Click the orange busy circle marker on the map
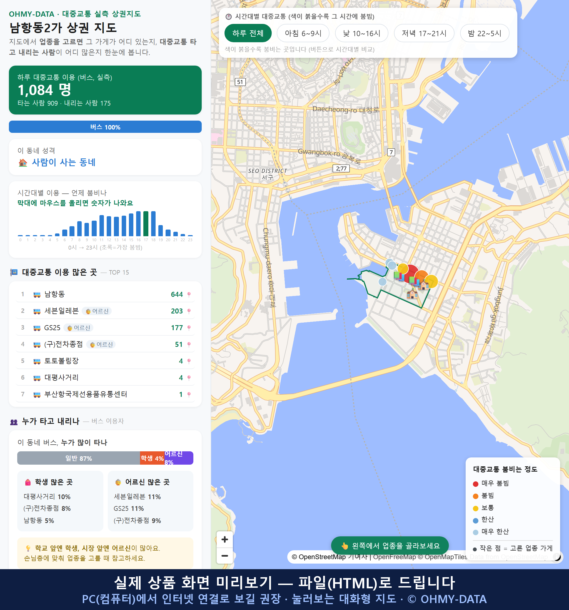Image resolution: width=569 pixels, height=610 pixels. coord(422,277)
